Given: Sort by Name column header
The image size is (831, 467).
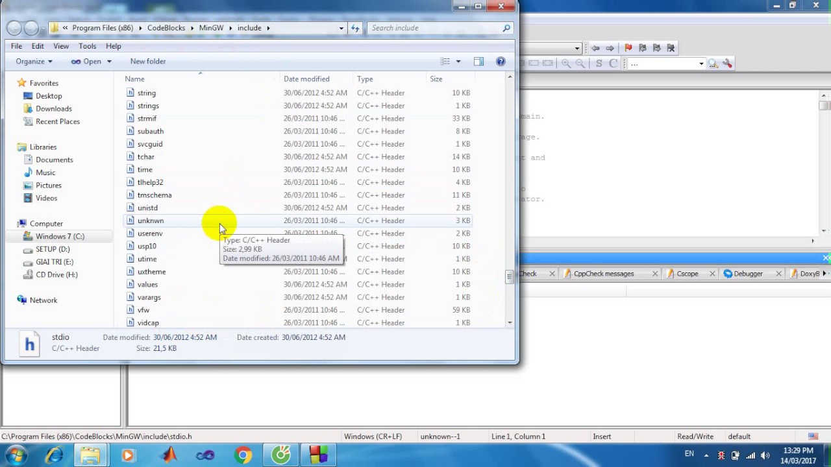Looking at the screenshot, I should (201, 79).
